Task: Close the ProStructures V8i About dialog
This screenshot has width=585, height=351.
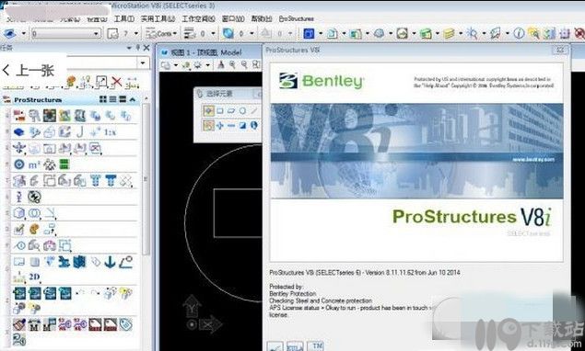Action: coord(560,50)
